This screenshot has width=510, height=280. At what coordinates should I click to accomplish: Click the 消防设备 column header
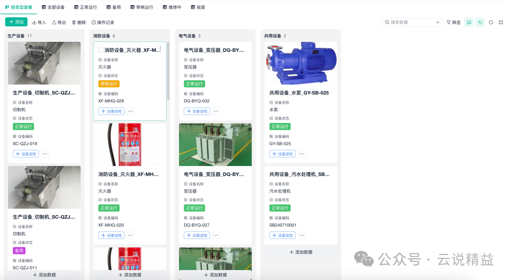(x=102, y=36)
